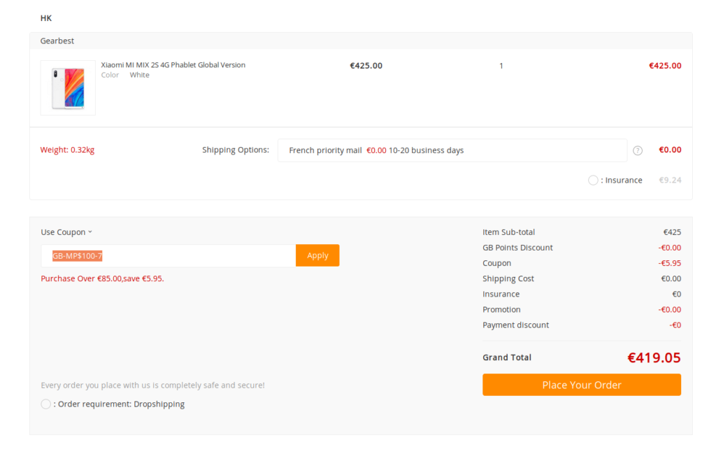Click the Grand Total label
Screen dimensions: 716x461
click(x=507, y=357)
